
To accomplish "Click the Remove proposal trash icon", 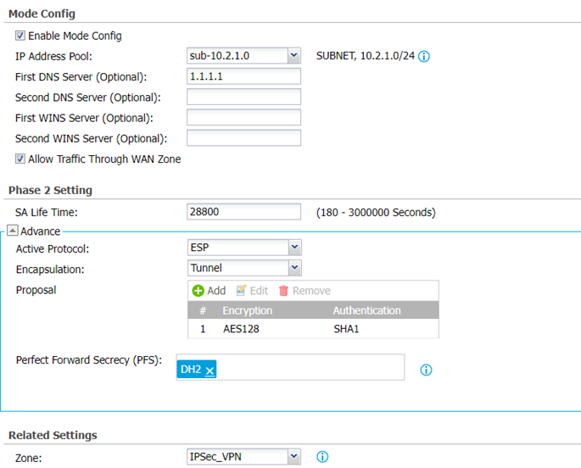I will (284, 291).
